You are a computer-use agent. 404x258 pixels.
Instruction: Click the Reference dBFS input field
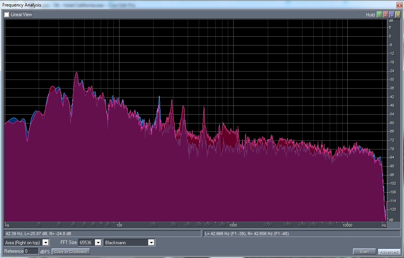click(x=31, y=251)
